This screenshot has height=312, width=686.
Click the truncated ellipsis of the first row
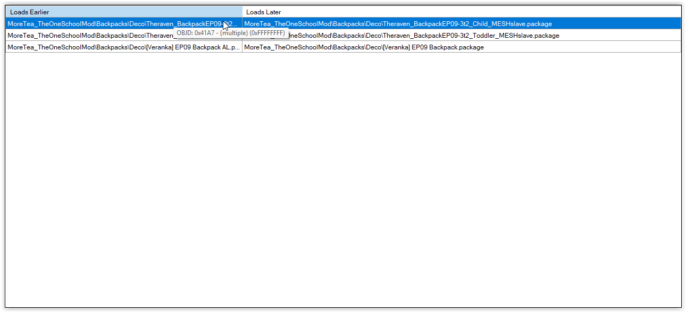click(x=236, y=24)
